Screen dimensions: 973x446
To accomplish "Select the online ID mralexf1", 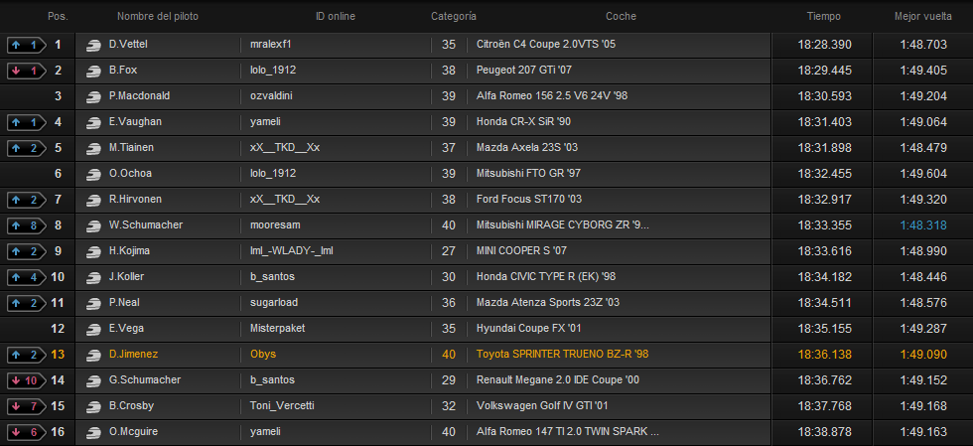I will click(271, 45).
